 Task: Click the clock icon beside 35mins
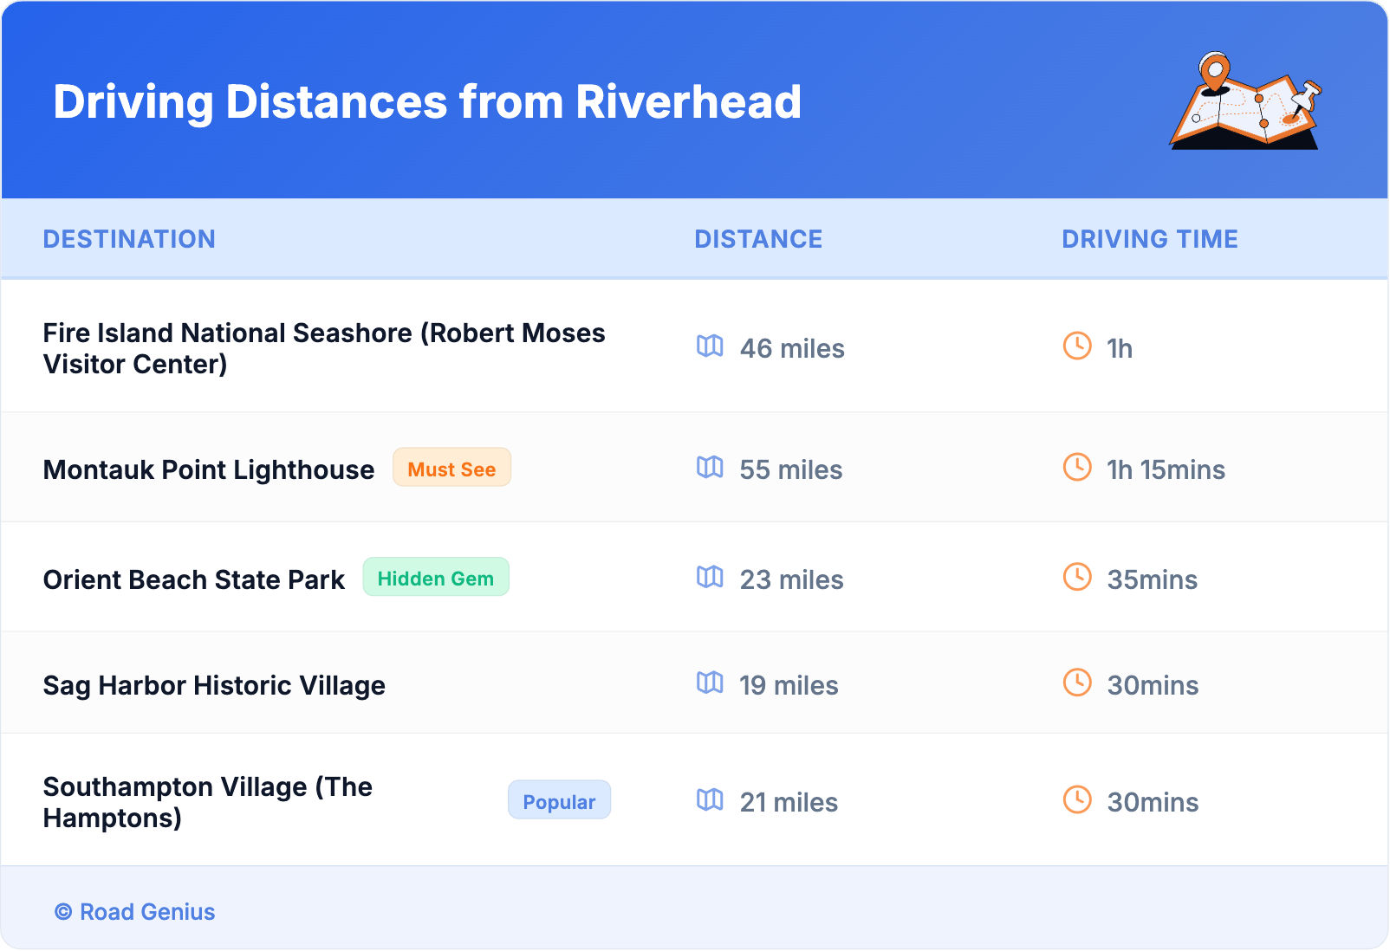(1077, 577)
